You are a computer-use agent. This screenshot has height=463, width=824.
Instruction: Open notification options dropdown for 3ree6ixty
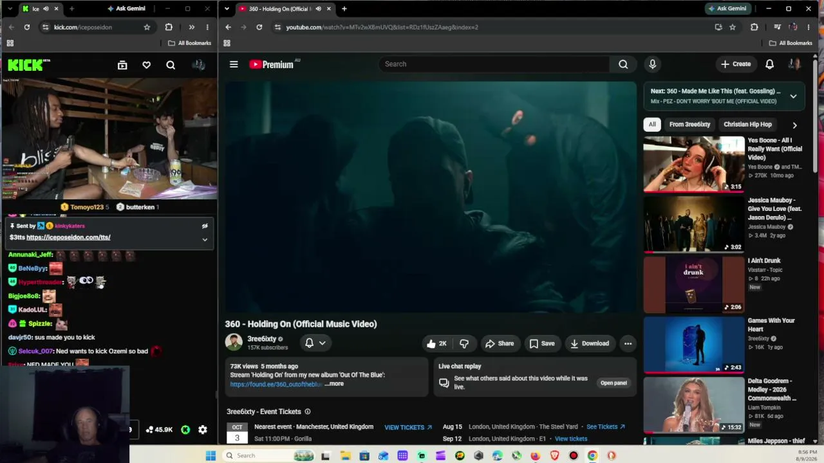point(315,343)
